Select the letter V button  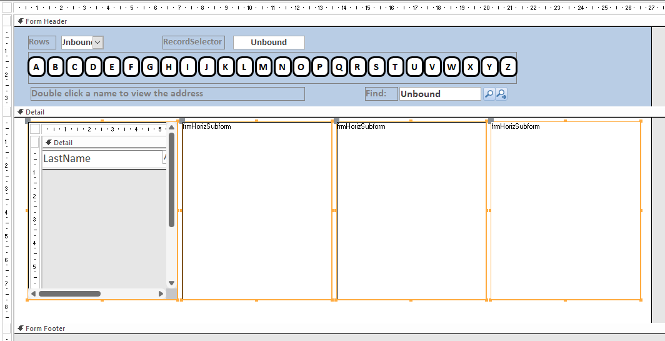(x=432, y=67)
